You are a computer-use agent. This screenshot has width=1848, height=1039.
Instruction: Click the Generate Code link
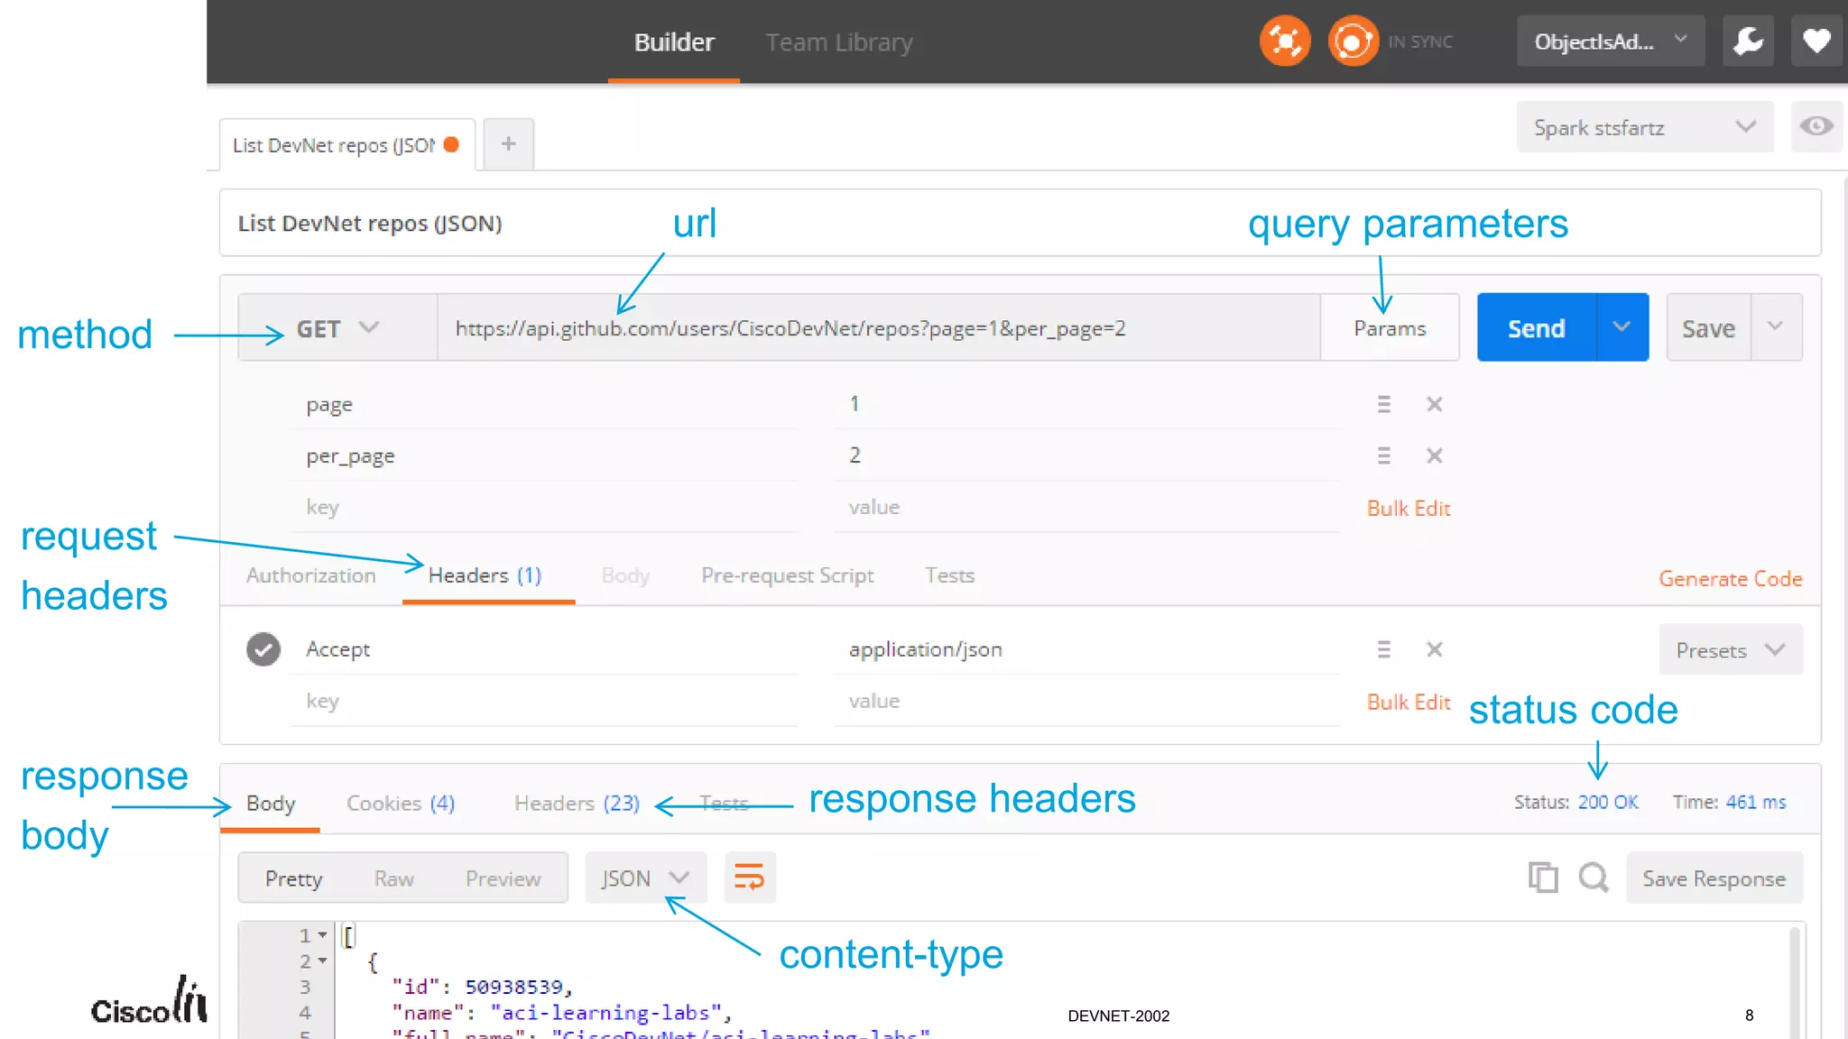1730,579
